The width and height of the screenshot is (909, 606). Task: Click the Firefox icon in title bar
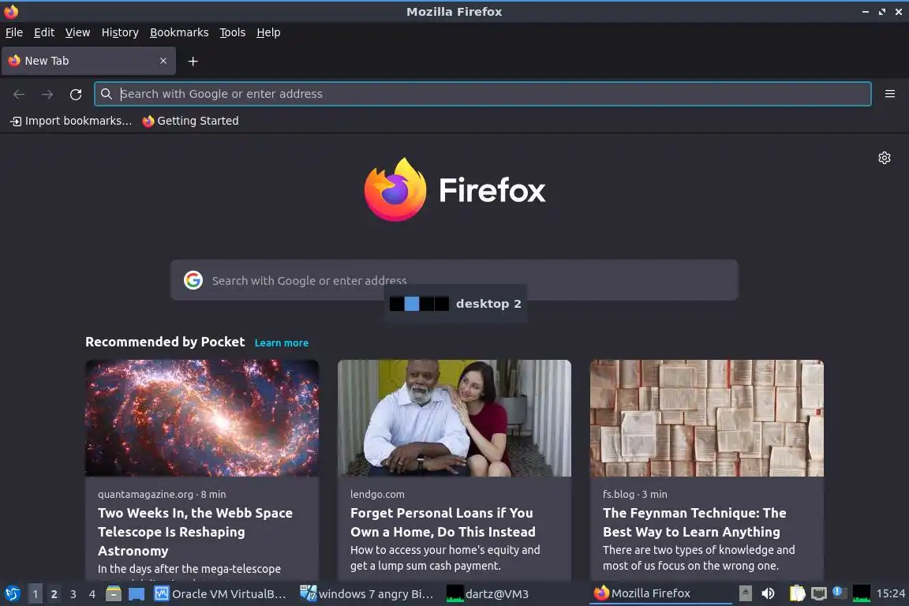11,12
